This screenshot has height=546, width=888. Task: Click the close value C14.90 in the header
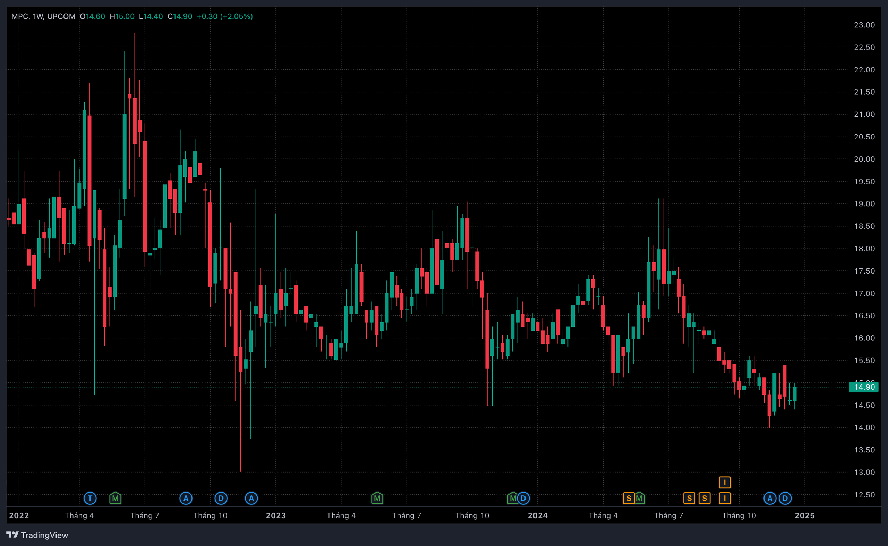click(x=180, y=16)
